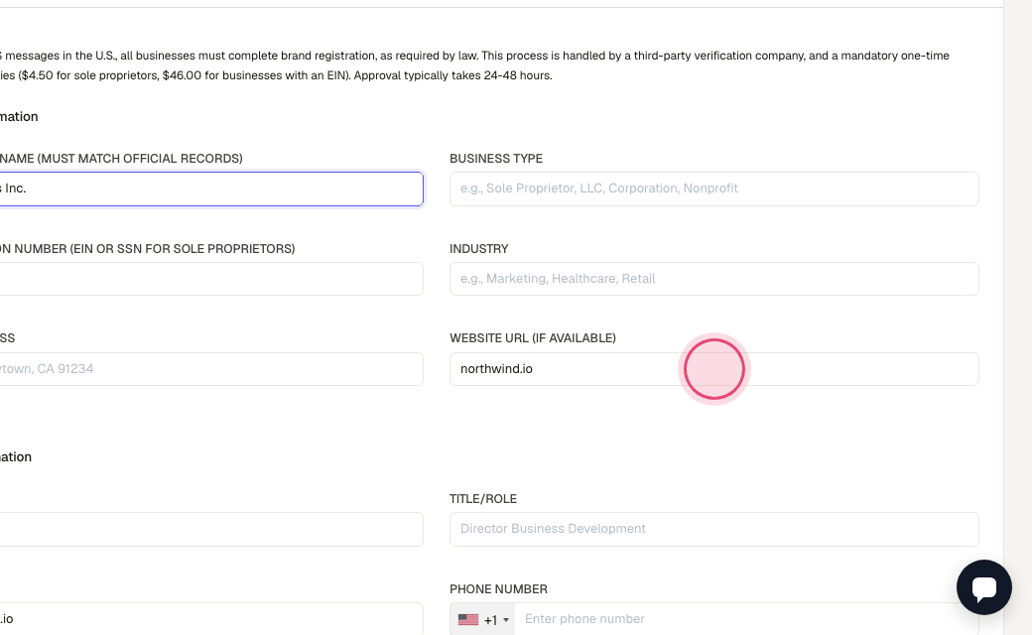Focus the Title/Role input field

coord(714,529)
